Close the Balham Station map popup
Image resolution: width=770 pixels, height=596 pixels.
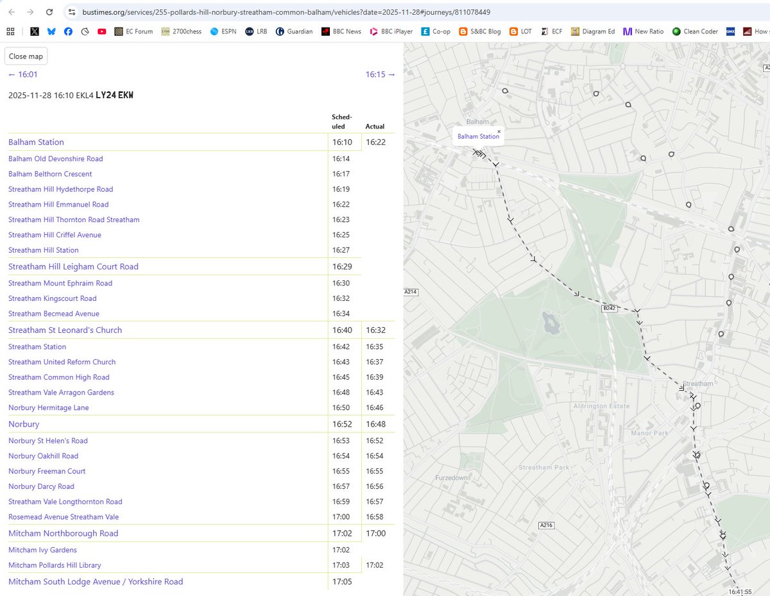499,132
